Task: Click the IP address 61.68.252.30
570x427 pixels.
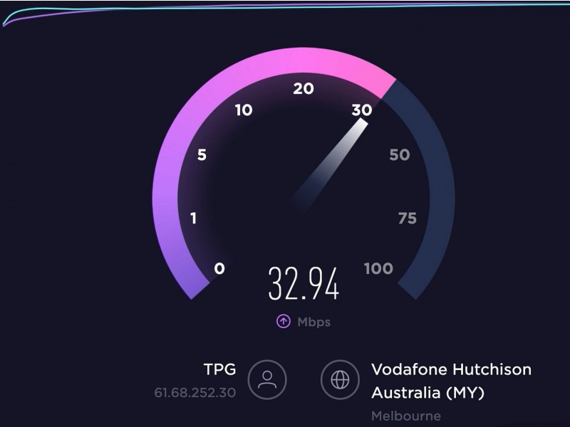Action: (x=195, y=393)
